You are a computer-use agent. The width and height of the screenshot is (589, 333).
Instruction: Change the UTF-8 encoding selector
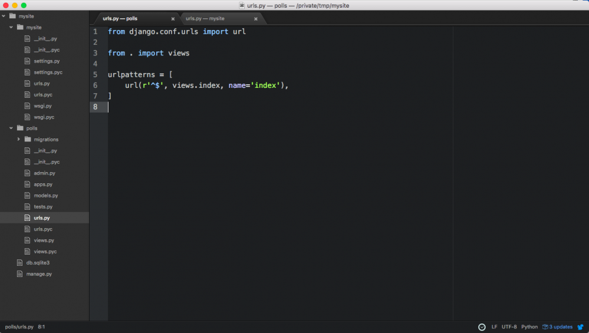(x=509, y=327)
